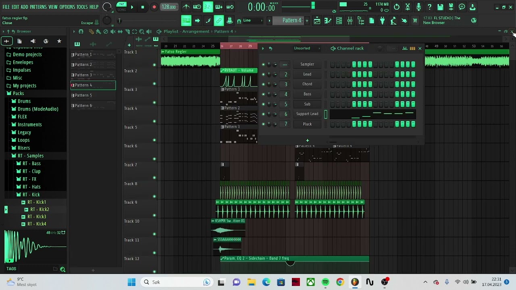Open the PATTERNS menu
The image size is (516, 290).
pyautogui.click(x=38, y=7)
